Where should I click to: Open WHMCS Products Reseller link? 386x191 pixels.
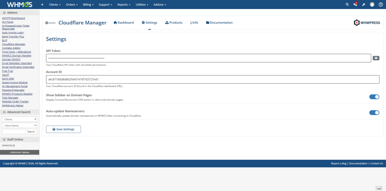pos(17,94)
